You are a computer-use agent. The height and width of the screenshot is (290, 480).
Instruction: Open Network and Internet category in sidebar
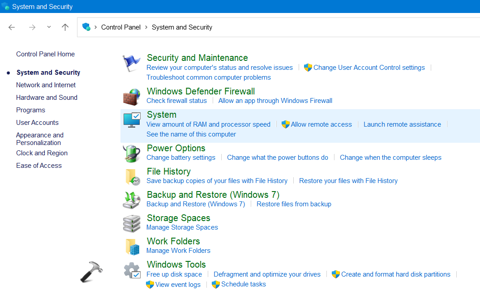click(x=46, y=85)
